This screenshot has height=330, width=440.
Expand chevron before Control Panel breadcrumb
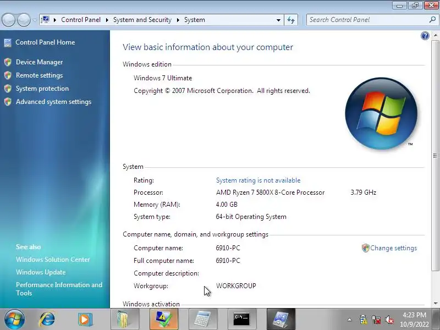tap(55, 20)
